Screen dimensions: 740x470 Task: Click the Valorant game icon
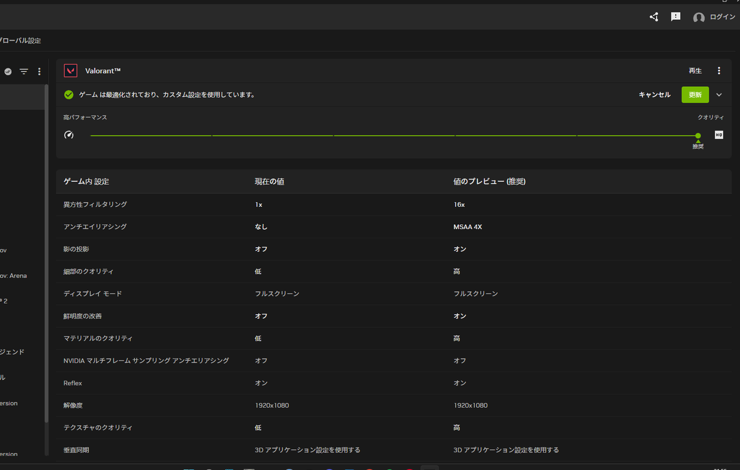click(x=70, y=70)
